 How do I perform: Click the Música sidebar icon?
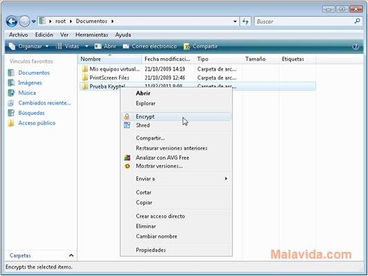click(11, 93)
